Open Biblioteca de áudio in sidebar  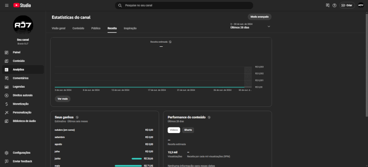tap(23, 121)
